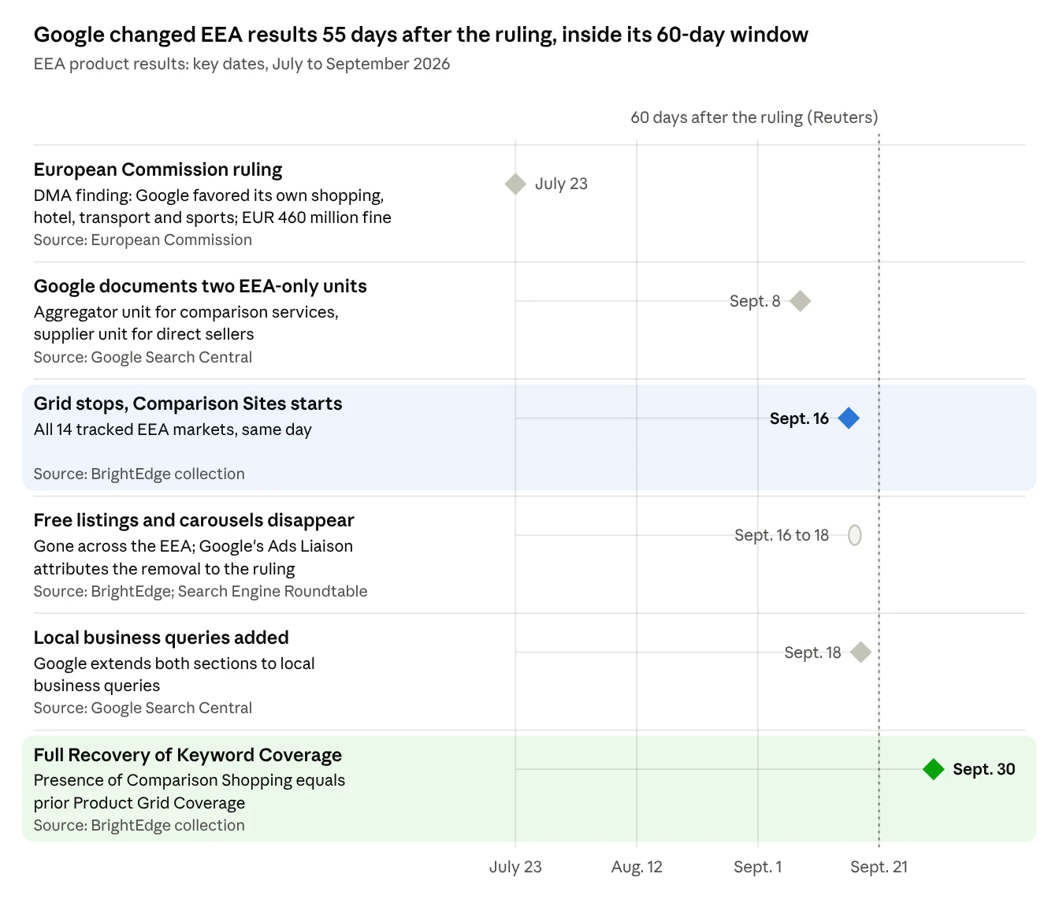The image size is (1059, 922).
Task: Click 'Google extends both sections to local' description
Action: pos(174,664)
